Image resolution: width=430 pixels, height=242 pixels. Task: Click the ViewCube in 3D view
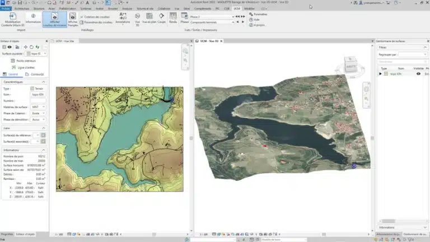350,66
